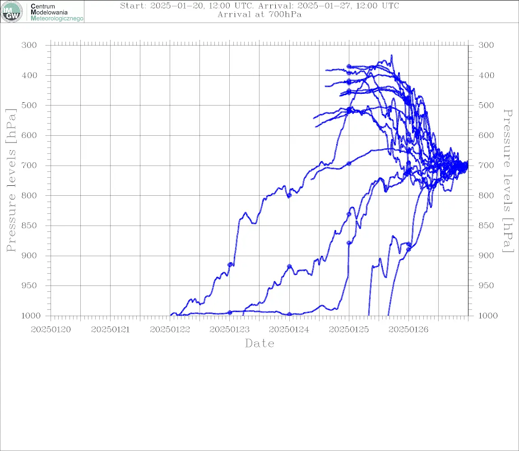This screenshot has width=519, height=451.
Task: Click the x-axis date label 20250122
Action: click(170, 330)
